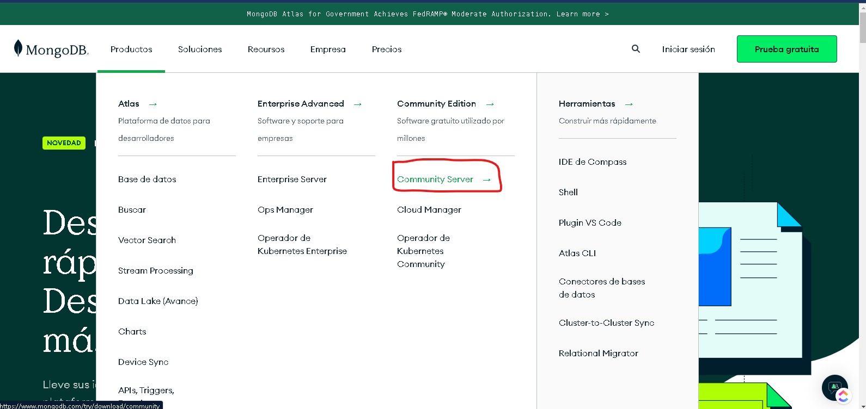Select IDE de Compass link
The width and height of the screenshot is (866, 409).
(x=593, y=162)
